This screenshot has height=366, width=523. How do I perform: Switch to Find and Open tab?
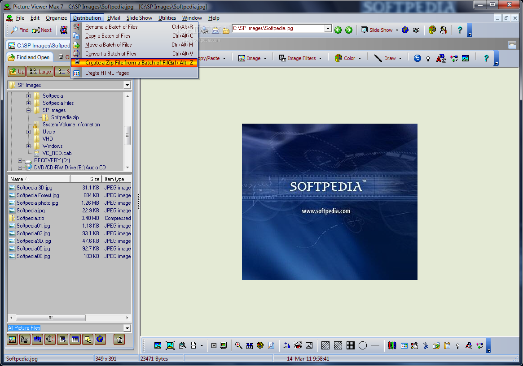pyautogui.click(x=29, y=57)
